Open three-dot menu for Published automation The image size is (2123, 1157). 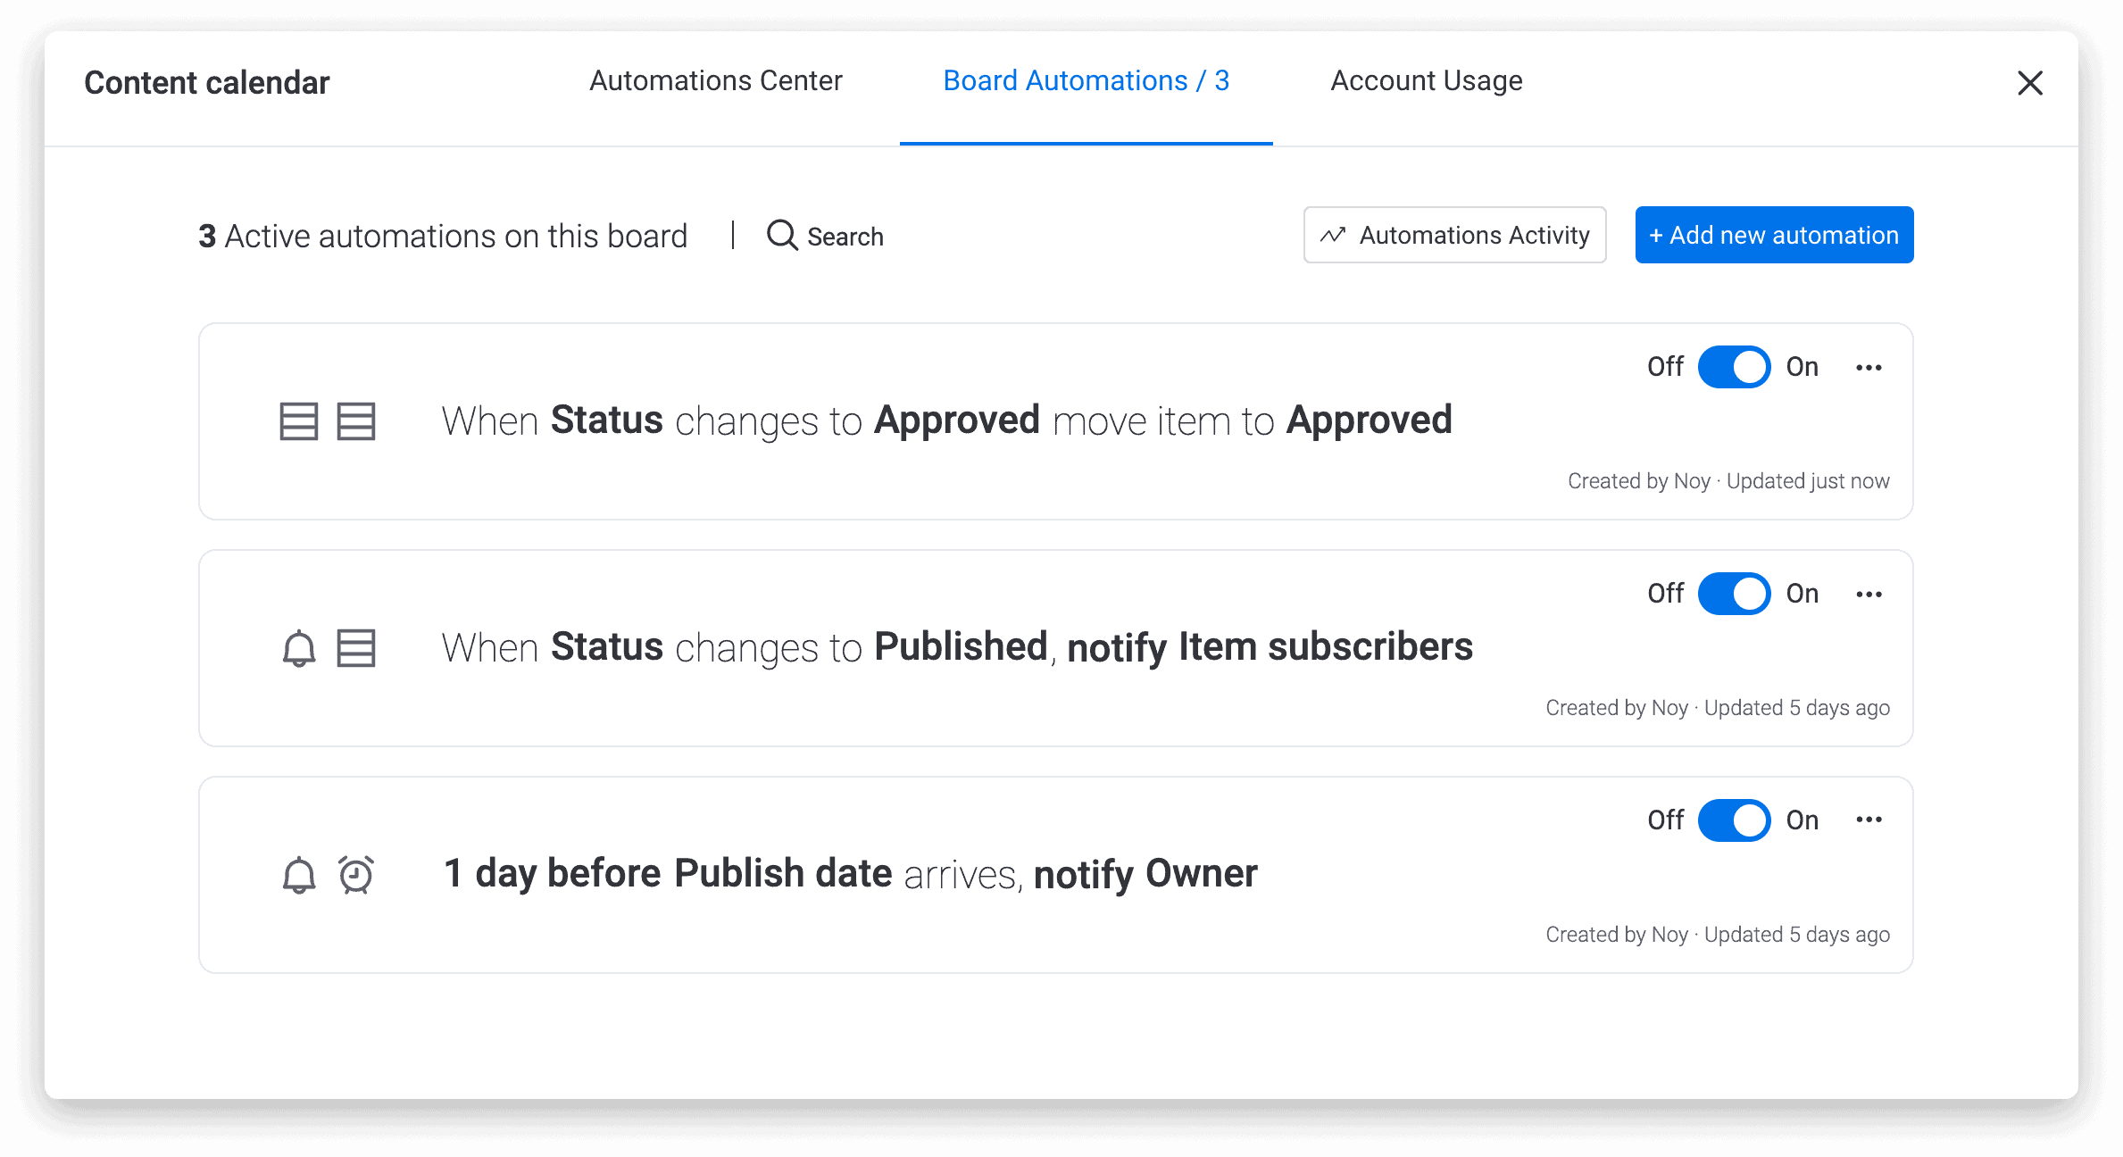[x=1869, y=594]
